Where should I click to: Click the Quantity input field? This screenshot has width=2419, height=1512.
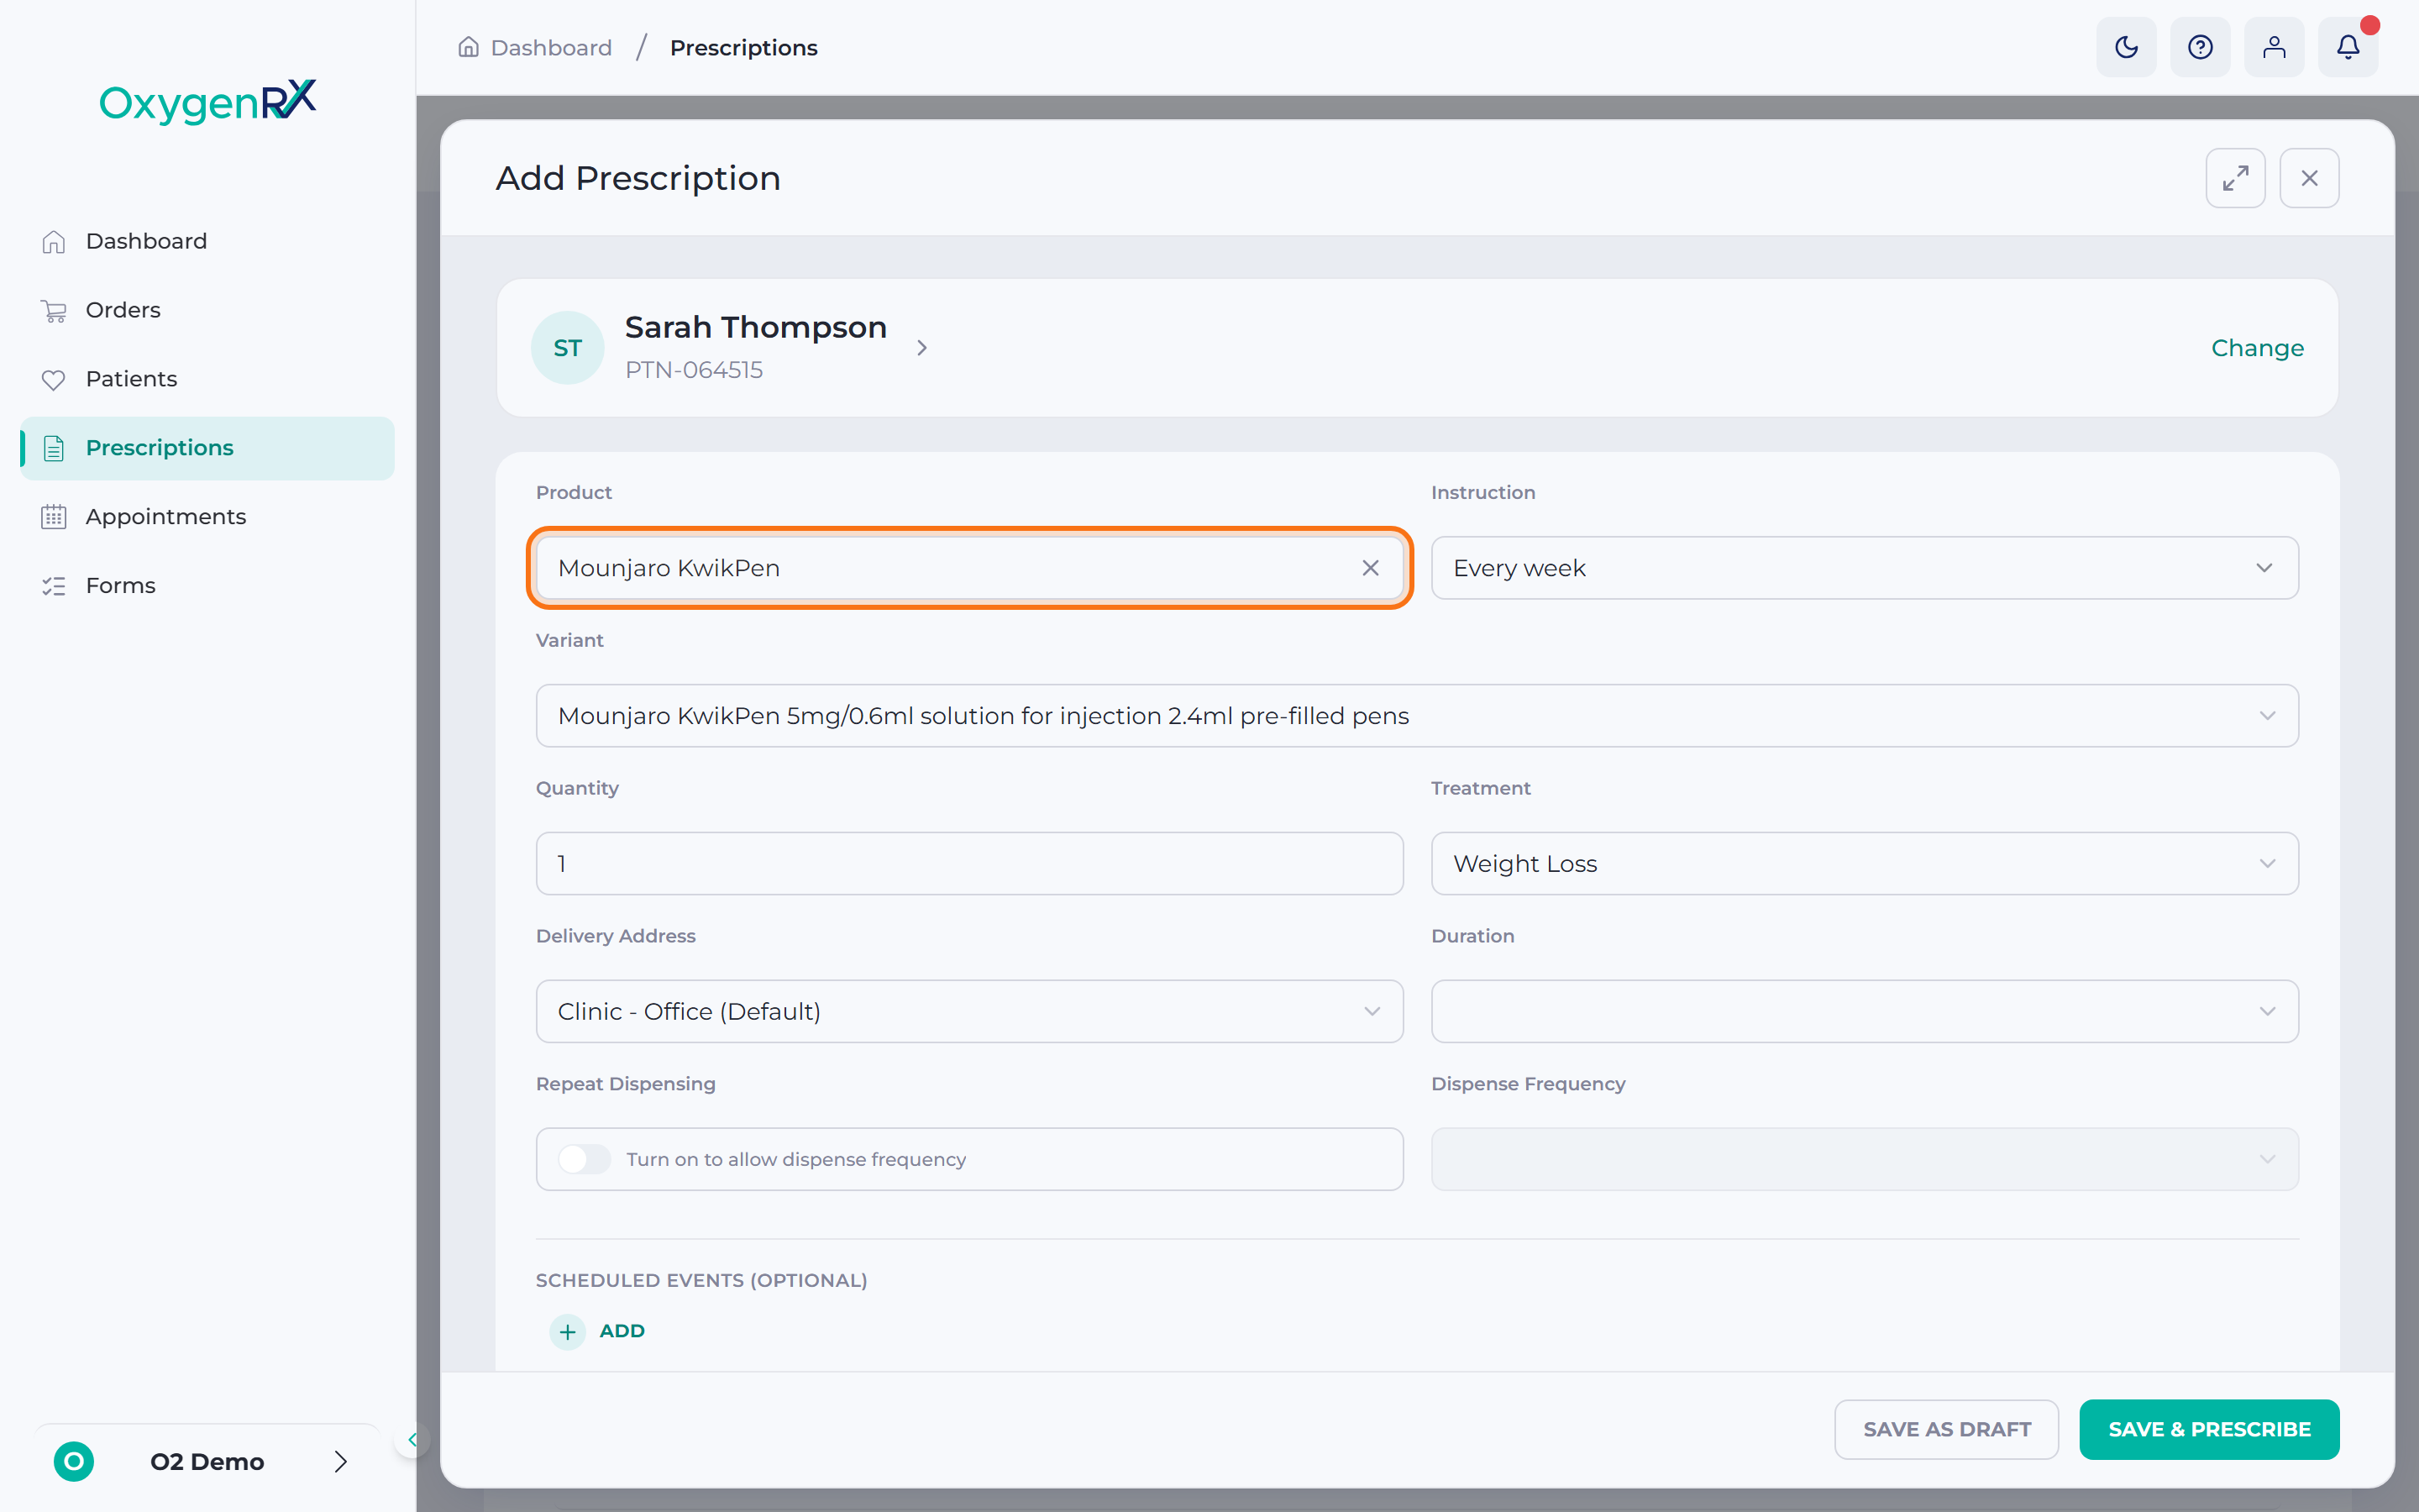point(969,864)
